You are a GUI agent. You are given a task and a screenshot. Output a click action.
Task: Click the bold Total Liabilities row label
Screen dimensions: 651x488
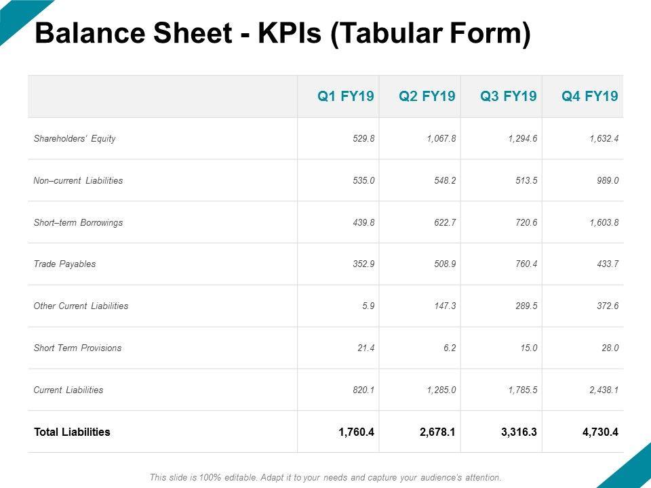click(x=72, y=432)
